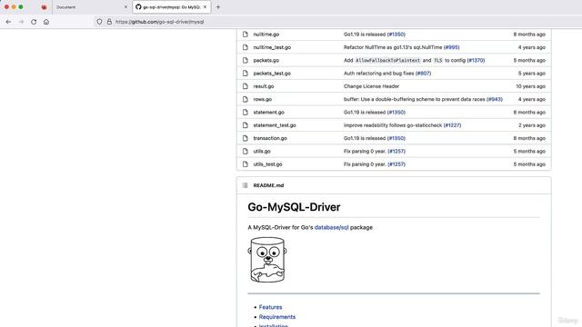
Task: Click '10 years ago' timestamp for result.go
Action: (530, 86)
